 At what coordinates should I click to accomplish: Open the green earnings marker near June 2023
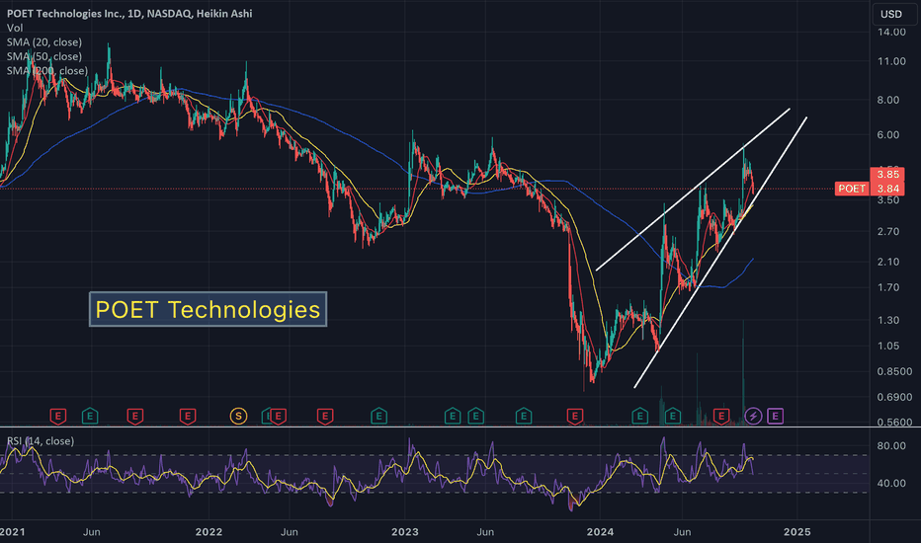click(x=475, y=417)
